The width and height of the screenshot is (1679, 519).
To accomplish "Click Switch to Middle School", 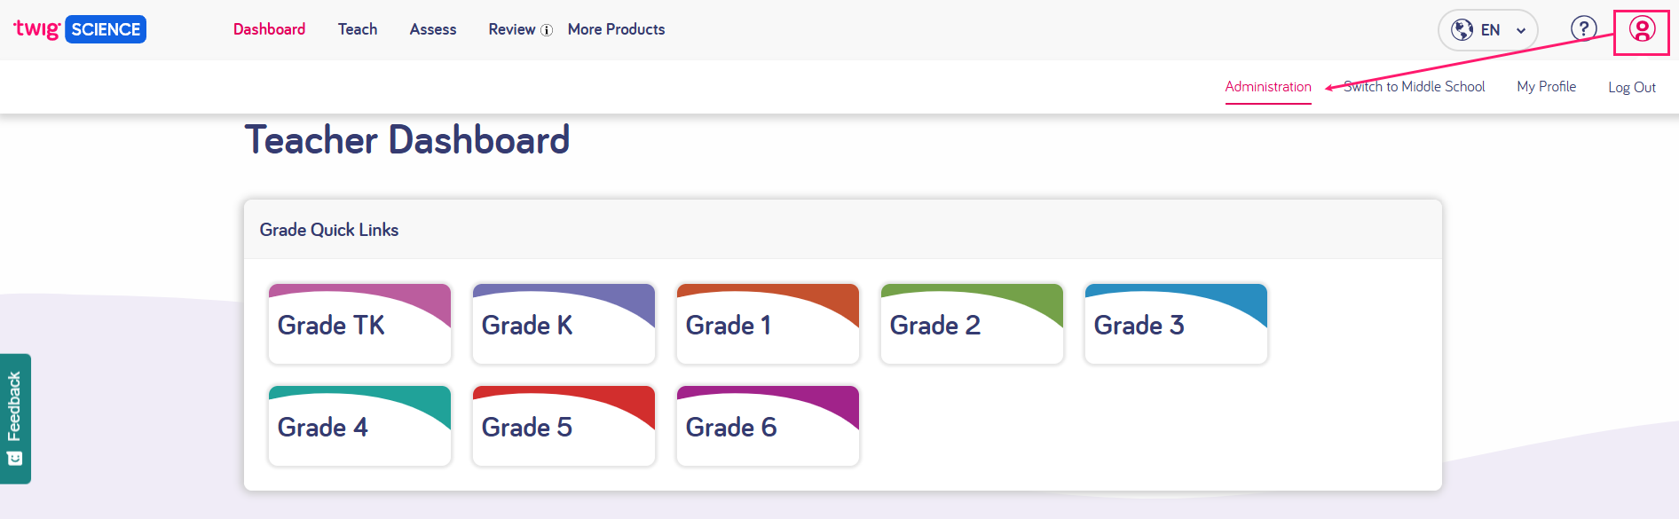I will click(1414, 87).
